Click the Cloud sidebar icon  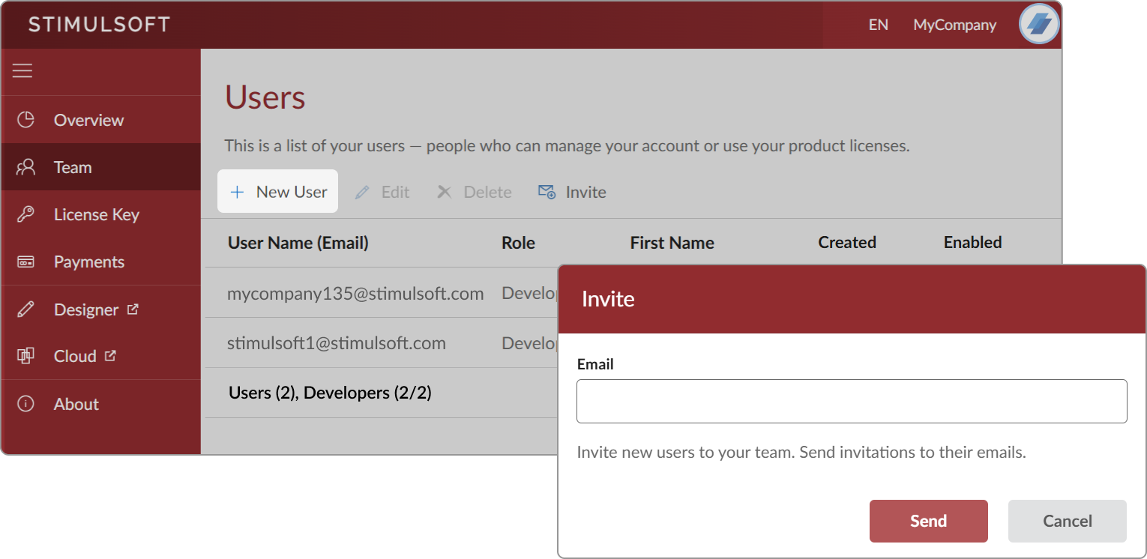(25, 357)
